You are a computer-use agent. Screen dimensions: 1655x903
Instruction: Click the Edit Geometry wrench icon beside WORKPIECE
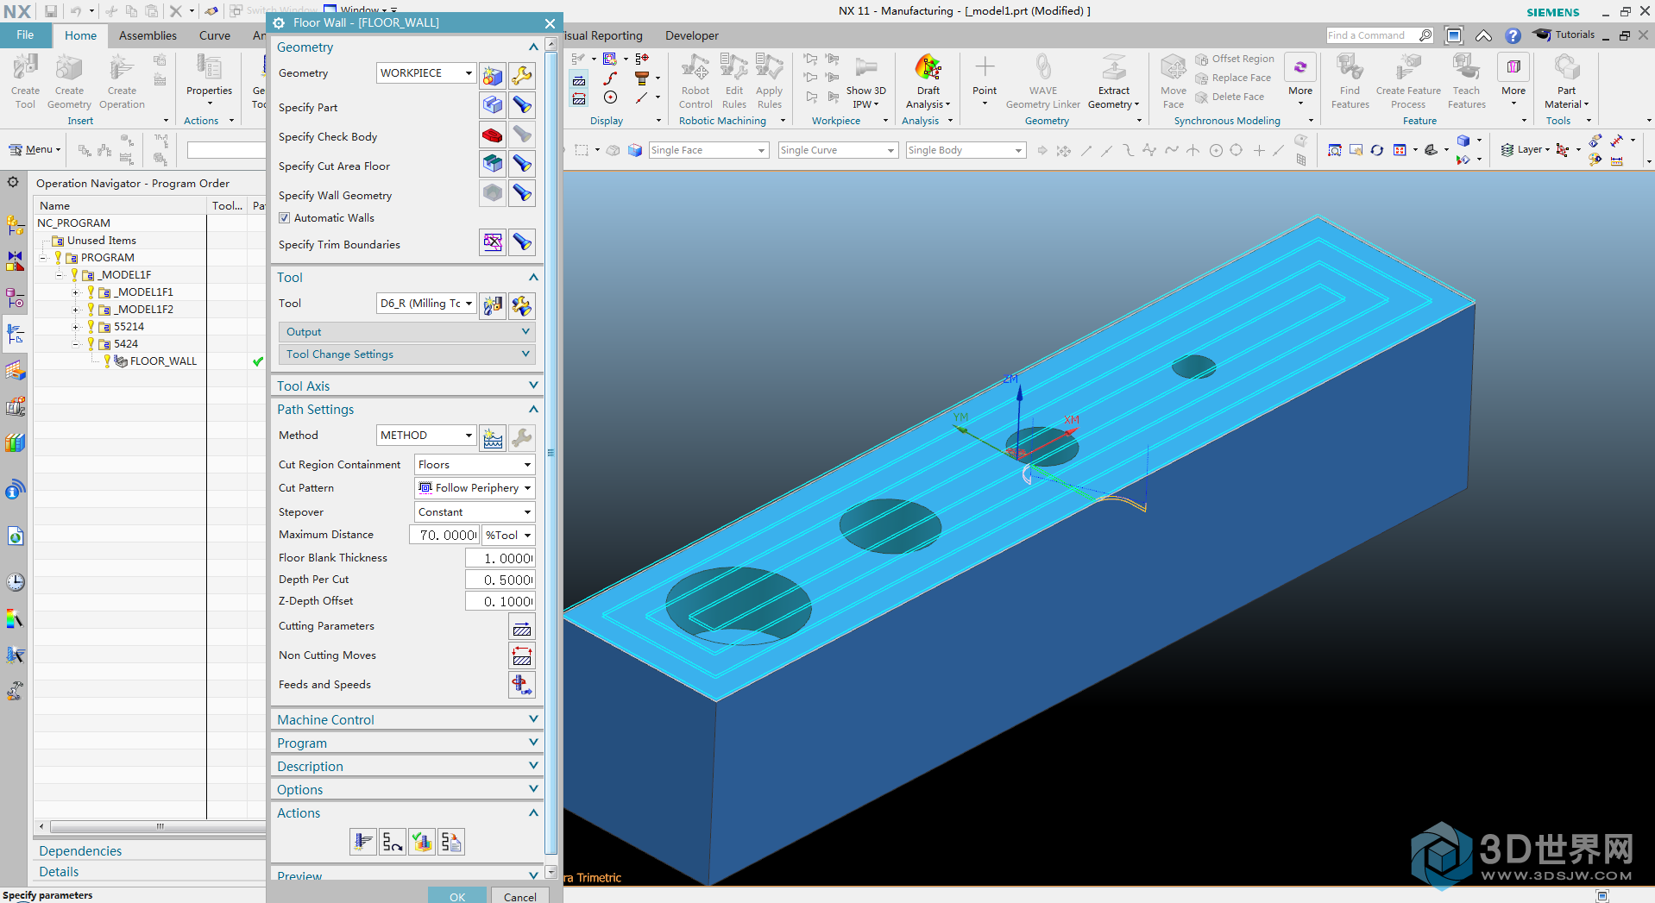[x=522, y=76]
